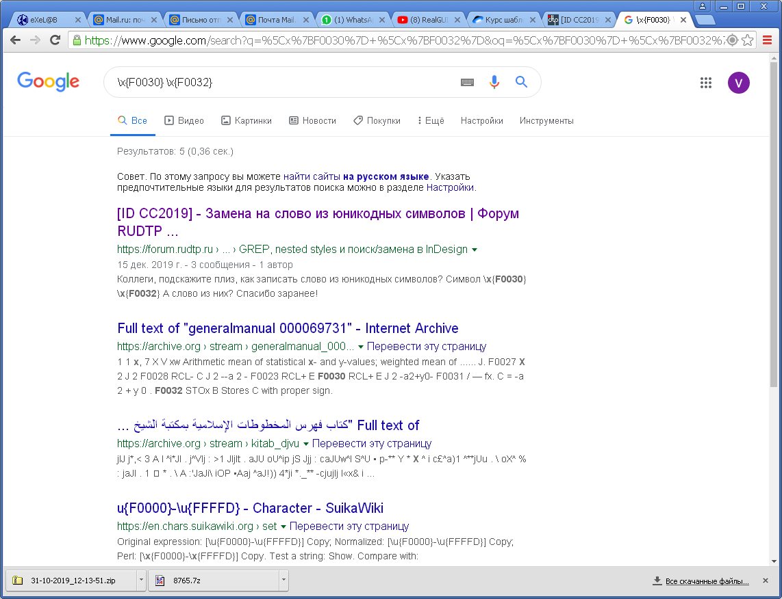Open the Настройки link in the tip text
The height and width of the screenshot is (599, 782).
coord(450,187)
